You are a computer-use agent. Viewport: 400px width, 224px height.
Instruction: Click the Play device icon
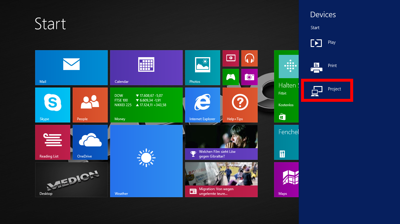[x=316, y=43]
